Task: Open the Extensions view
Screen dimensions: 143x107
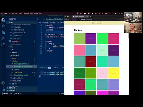Action: tap(3, 45)
